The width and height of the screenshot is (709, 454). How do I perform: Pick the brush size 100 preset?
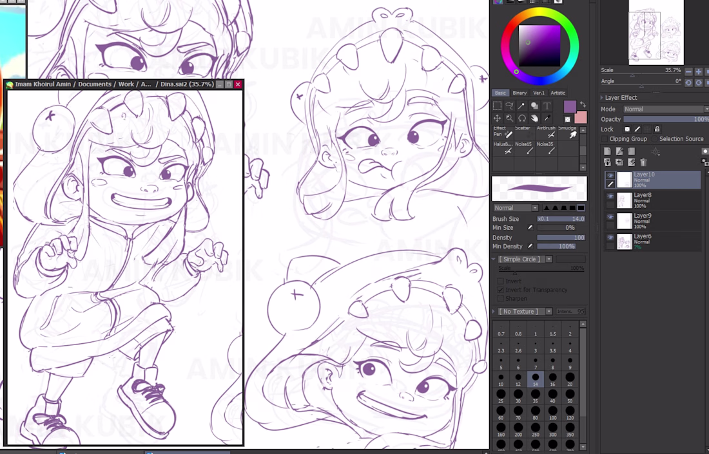pos(552,413)
